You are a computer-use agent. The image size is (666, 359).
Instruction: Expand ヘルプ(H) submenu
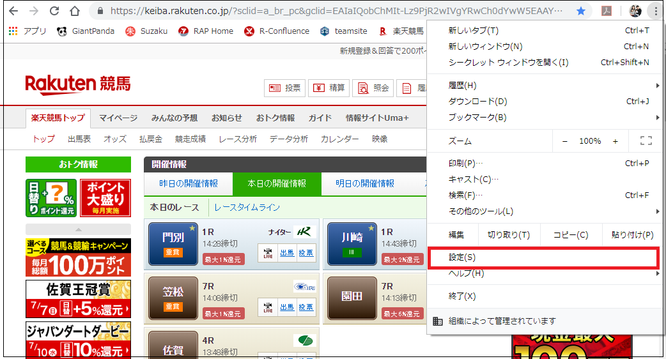pos(545,273)
